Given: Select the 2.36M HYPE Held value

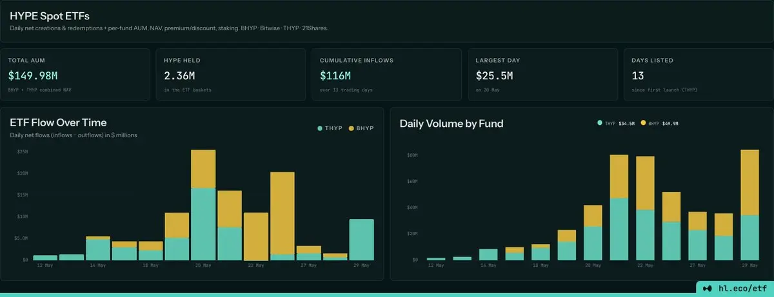Looking at the screenshot, I should (x=181, y=75).
